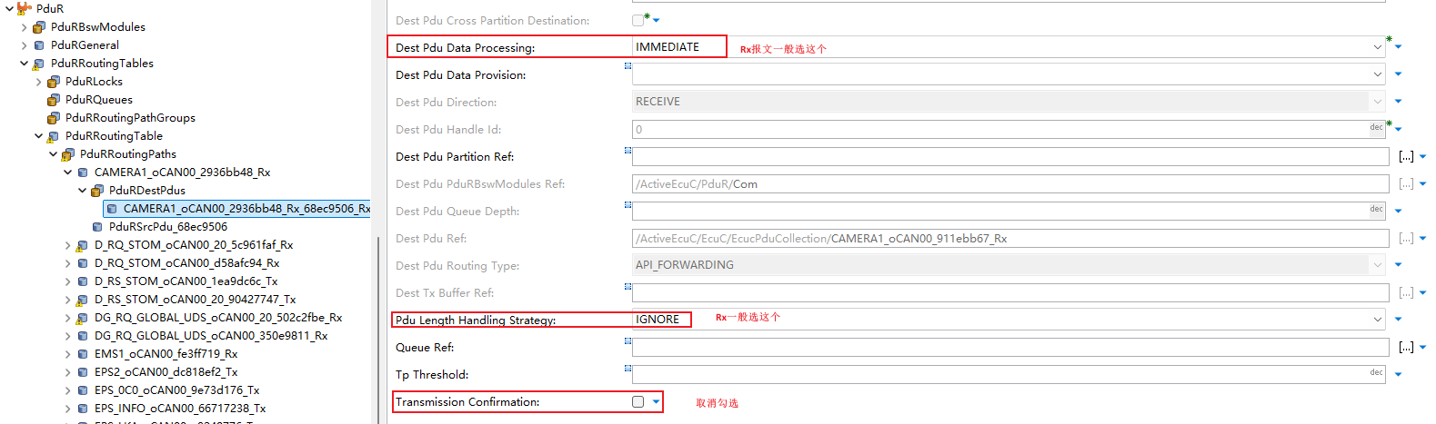
Task: Click the PduRQueues container icon
Action: tap(54, 100)
